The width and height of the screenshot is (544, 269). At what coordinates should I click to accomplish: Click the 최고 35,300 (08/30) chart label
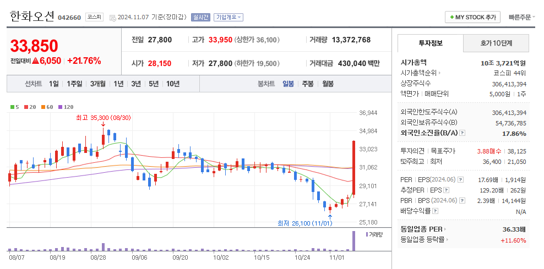(104, 118)
